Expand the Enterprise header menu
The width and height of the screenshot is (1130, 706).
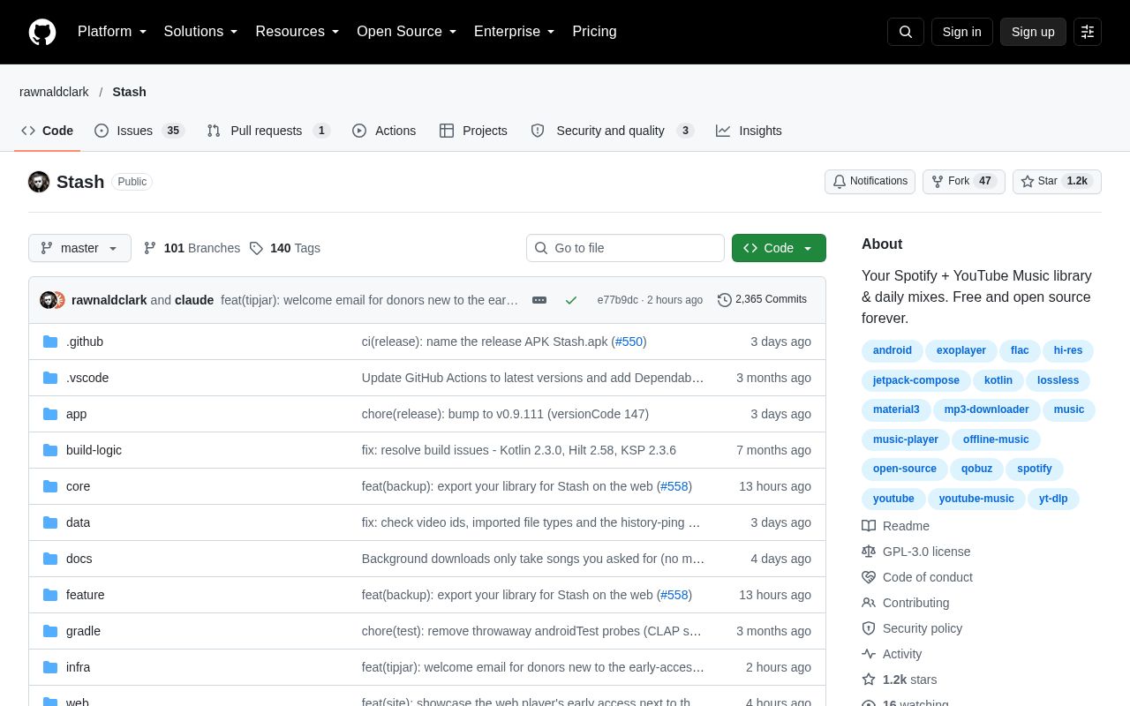tap(515, 32)
